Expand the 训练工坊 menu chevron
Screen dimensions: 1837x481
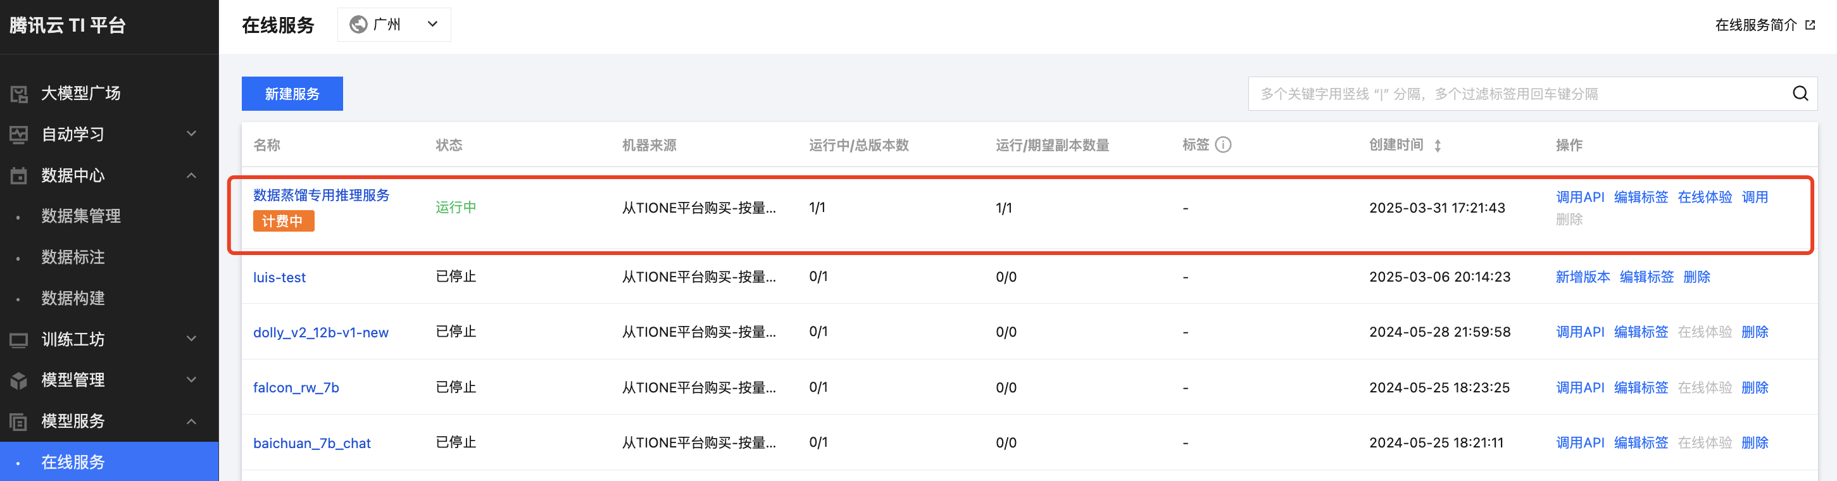pos(191,339)
